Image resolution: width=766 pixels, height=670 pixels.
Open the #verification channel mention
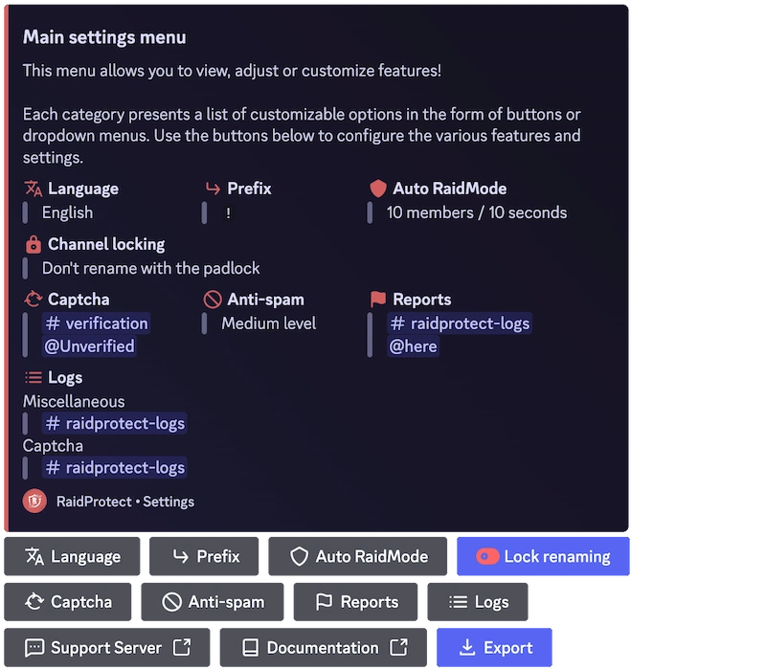coord(96,324)
